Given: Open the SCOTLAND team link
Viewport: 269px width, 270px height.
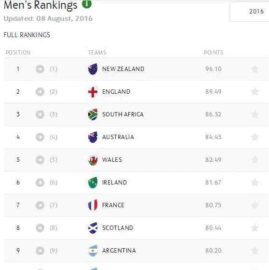Looking at the screenshot, I should click(x=118, y=228).
